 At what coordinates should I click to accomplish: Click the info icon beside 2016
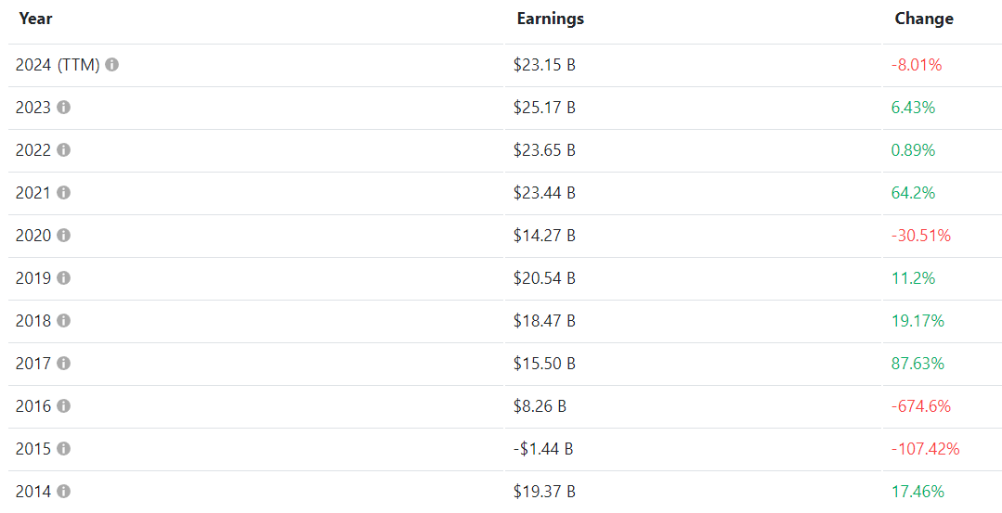coord(63,406)
